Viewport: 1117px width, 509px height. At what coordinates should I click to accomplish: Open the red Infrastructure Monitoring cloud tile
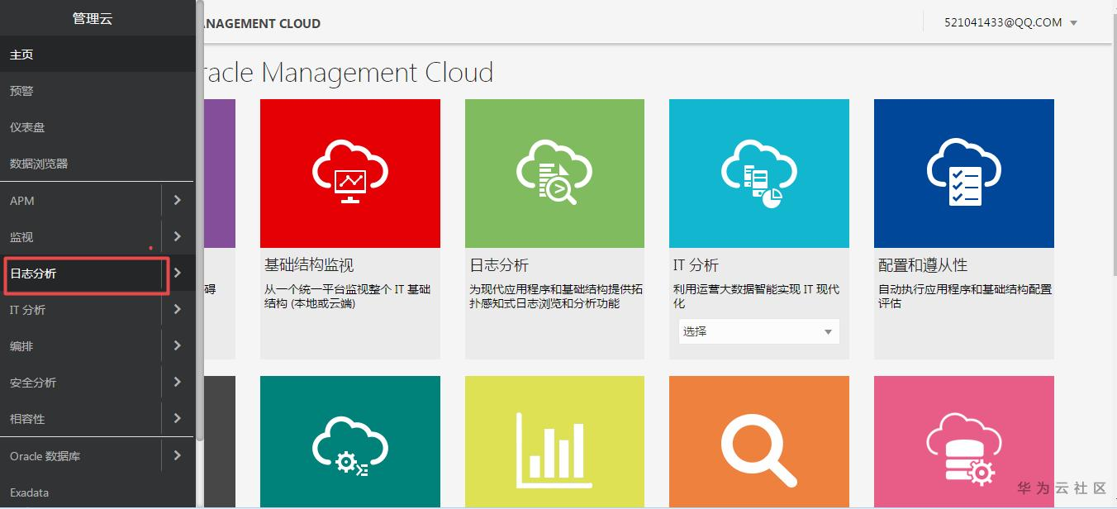[349, 174]
